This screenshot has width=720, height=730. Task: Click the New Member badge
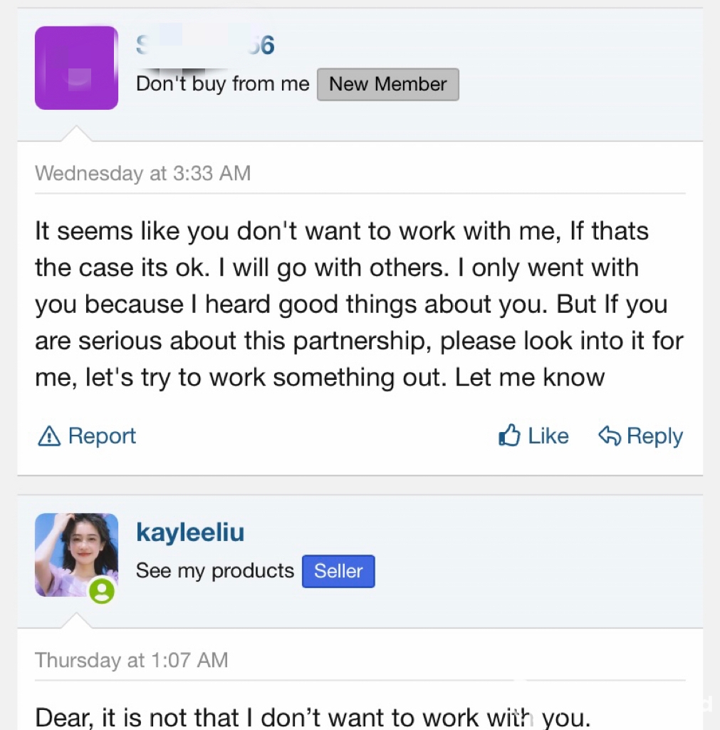click(x=387, y=84)
